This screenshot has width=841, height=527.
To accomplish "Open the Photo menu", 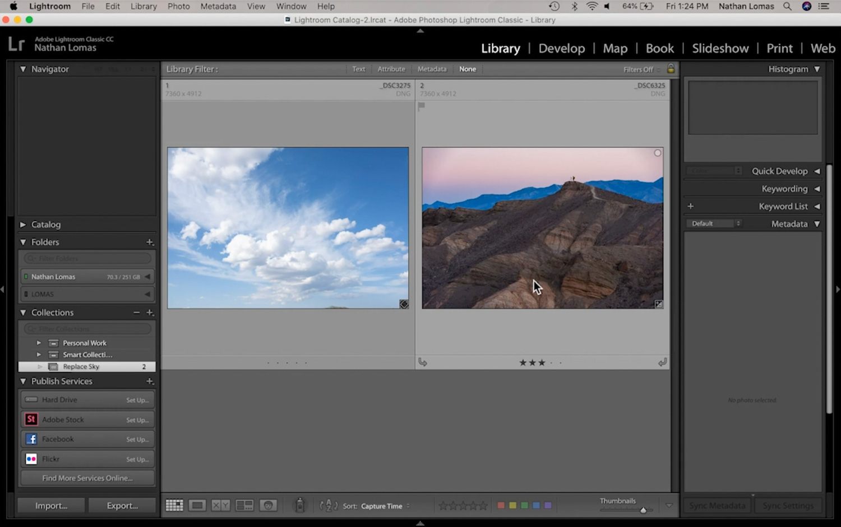I will tap(178, 6).
